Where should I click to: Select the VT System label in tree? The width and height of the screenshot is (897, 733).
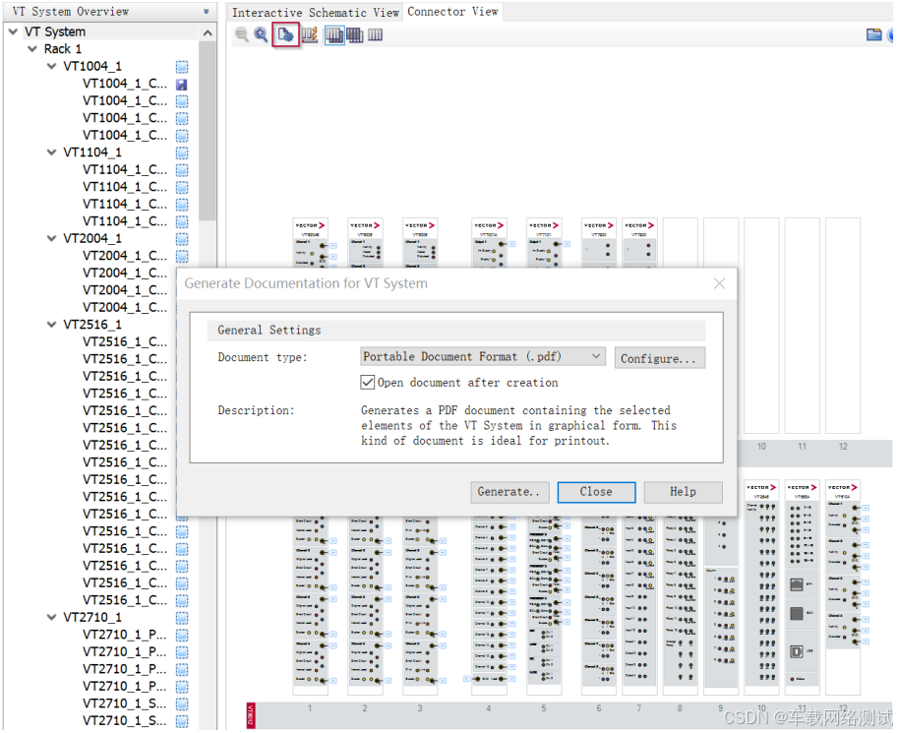(55, 31)
